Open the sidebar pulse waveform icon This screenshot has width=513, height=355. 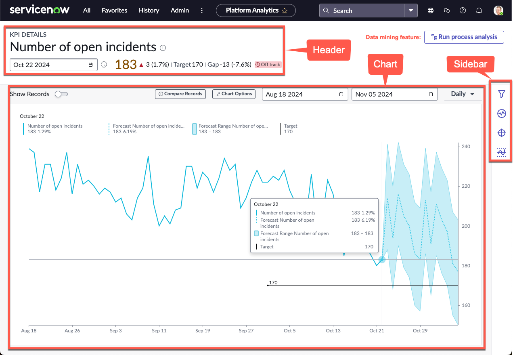501,113
